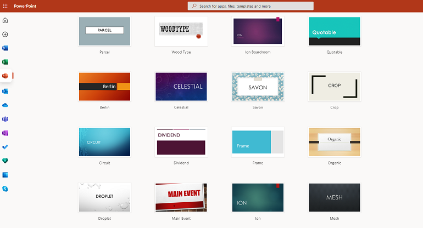Image resolution: width=423 pixels, height=228 pixels.
Task: Choose the Organic template thumbnail
Action: 335,142
